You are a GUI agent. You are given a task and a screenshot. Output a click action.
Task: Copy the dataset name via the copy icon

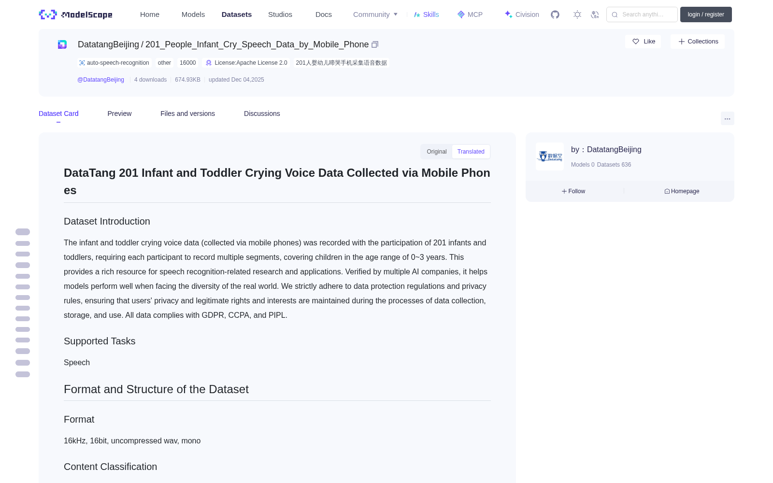[x=375, y=44]
